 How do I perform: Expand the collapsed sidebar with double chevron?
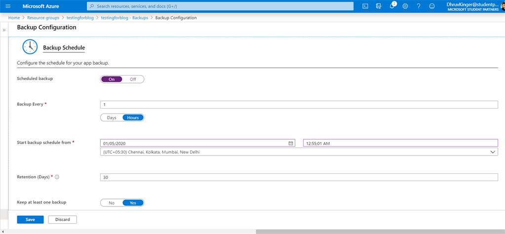click(4, 30)
